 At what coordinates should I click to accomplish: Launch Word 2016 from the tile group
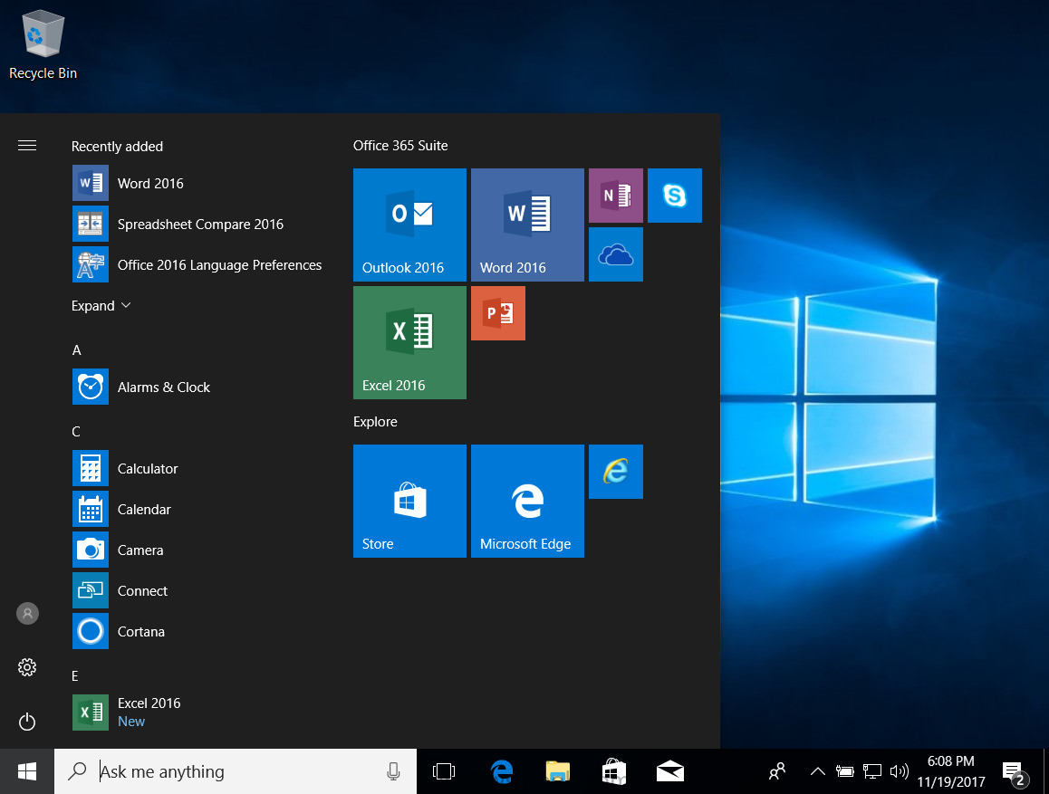point(527,225)
